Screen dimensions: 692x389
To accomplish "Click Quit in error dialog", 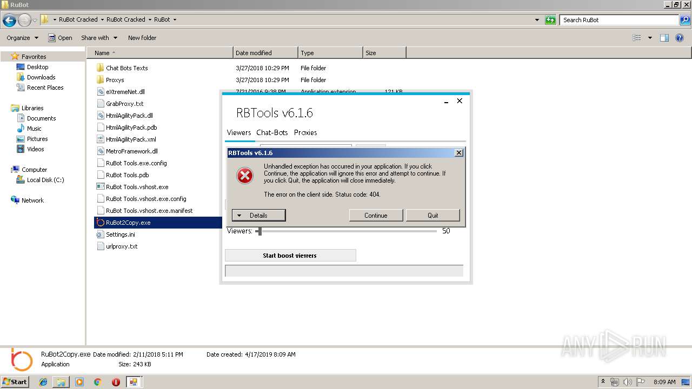I will point(433,215).
